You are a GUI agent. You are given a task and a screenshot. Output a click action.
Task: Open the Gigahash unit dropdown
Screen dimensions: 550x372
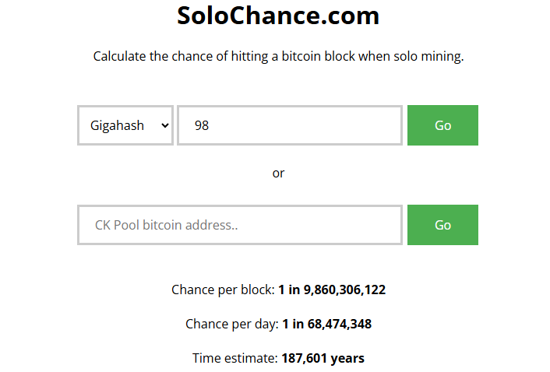tap(125, 125)
